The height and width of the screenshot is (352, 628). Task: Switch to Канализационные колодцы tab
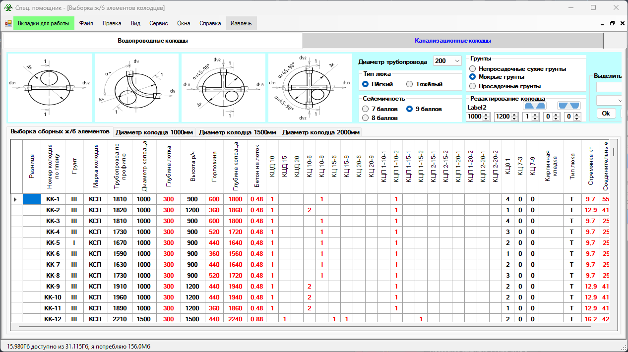coord(452,41)
